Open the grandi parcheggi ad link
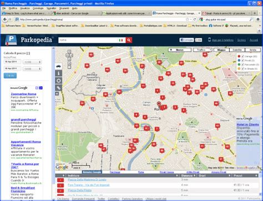The image size is (263, 201). (x=23, y=119)
